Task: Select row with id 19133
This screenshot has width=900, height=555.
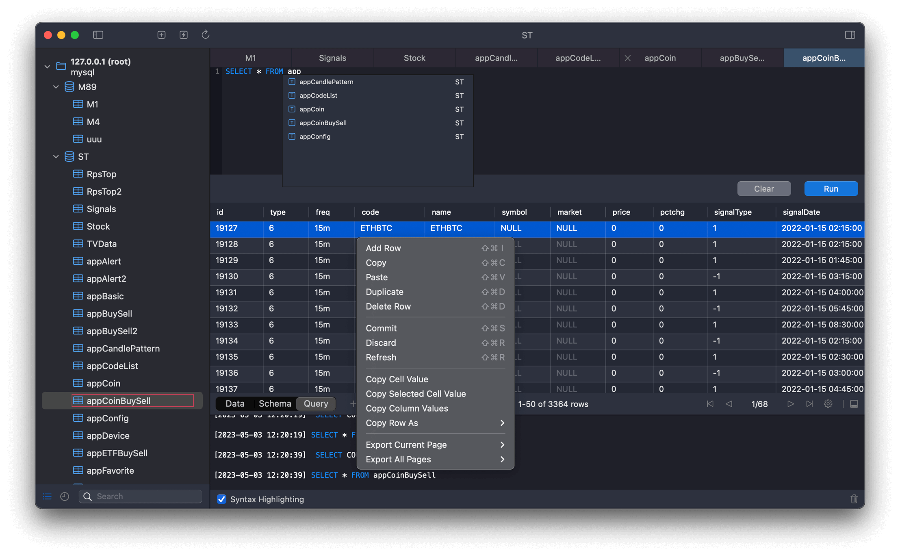Action: (x=537, y=325)
